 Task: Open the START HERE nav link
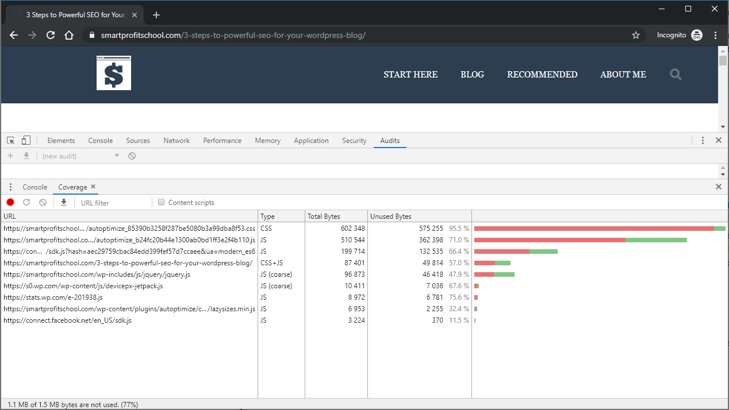(x=410, y=75)
